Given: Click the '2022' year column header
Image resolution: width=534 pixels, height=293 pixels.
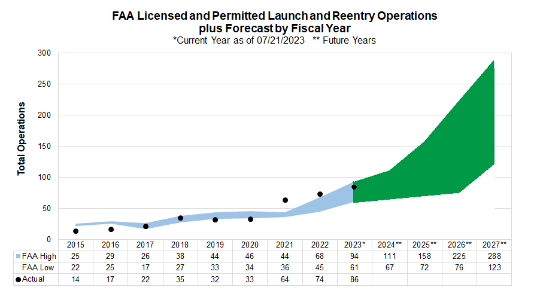Looking at the screenshot, I should coord(320,245).
